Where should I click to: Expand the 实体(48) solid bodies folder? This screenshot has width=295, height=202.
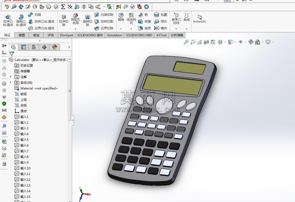11,82
